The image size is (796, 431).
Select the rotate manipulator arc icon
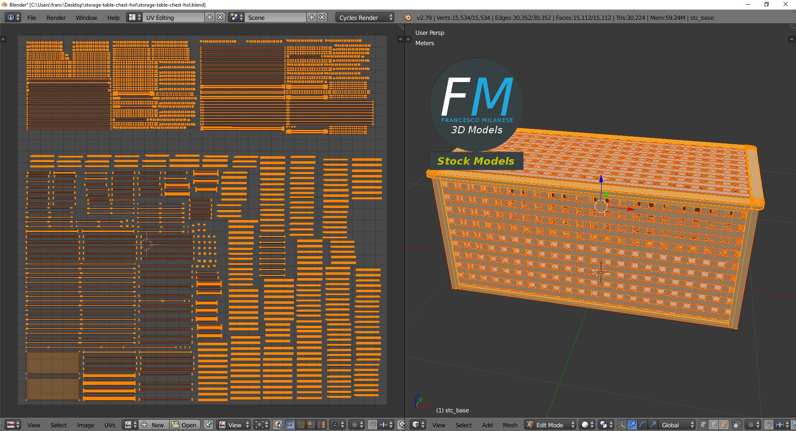point(643,425)
